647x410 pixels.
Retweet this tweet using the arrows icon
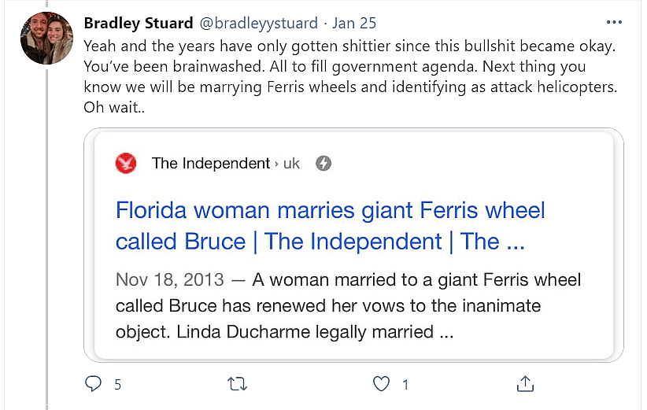[236, 384]
